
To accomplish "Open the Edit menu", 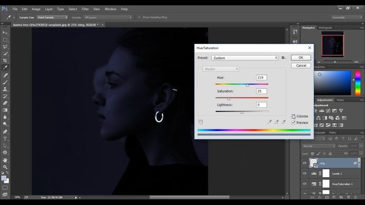I will (x=25, y=9).
